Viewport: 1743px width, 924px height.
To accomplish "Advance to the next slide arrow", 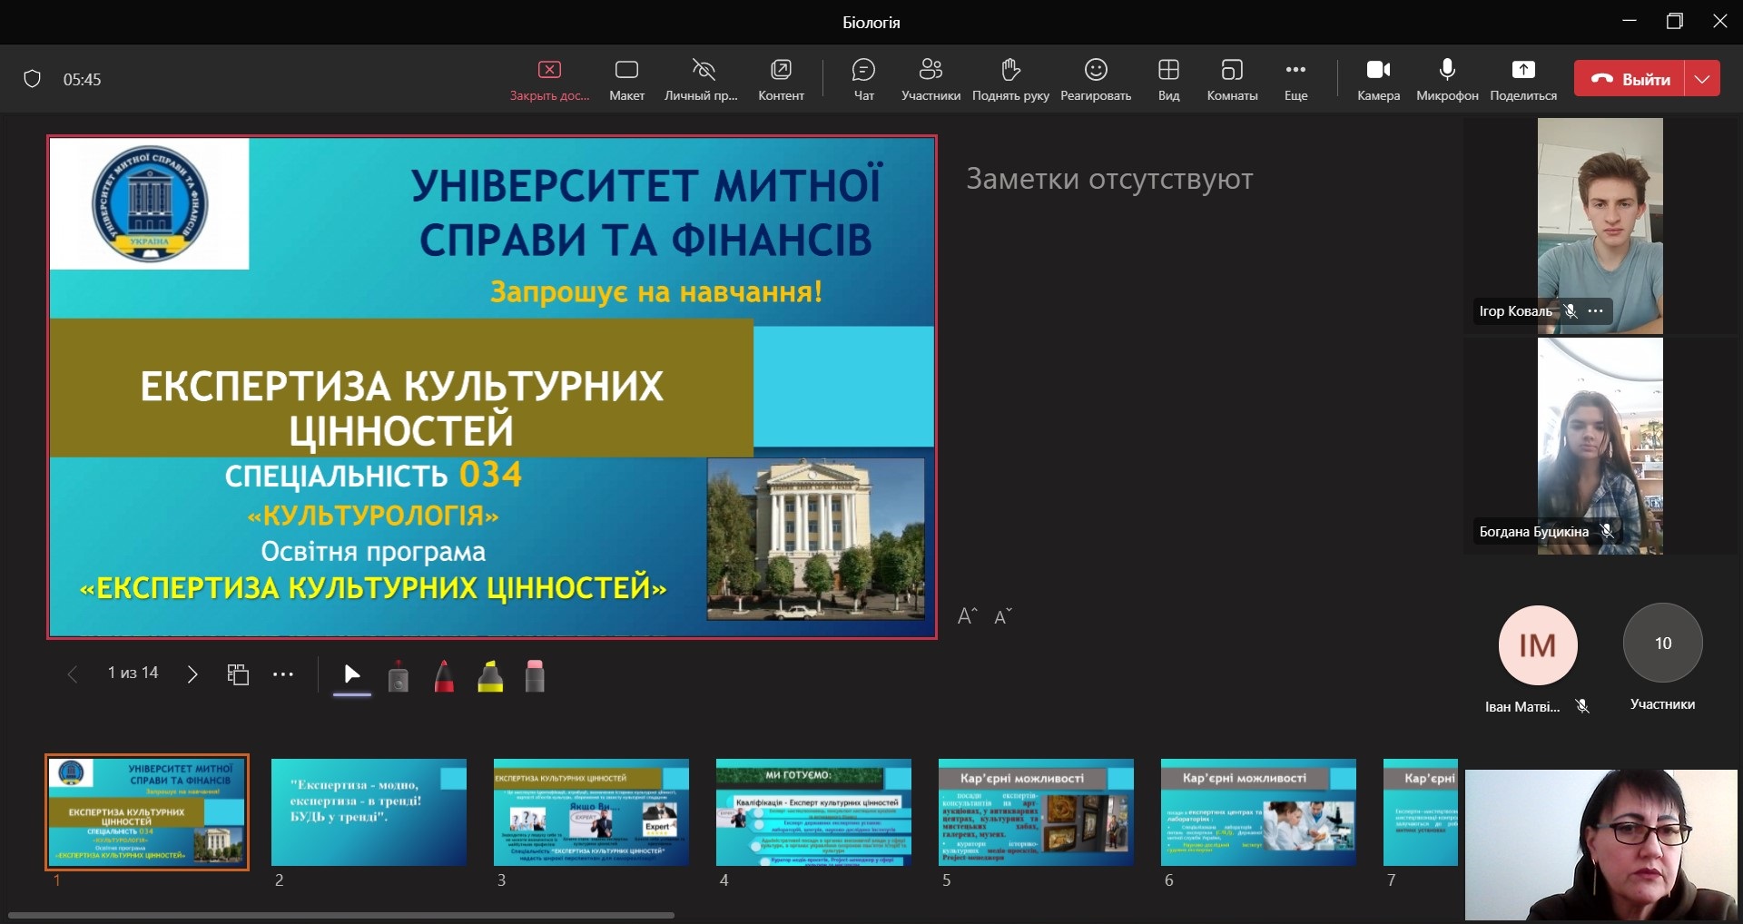I will [192, 673].
